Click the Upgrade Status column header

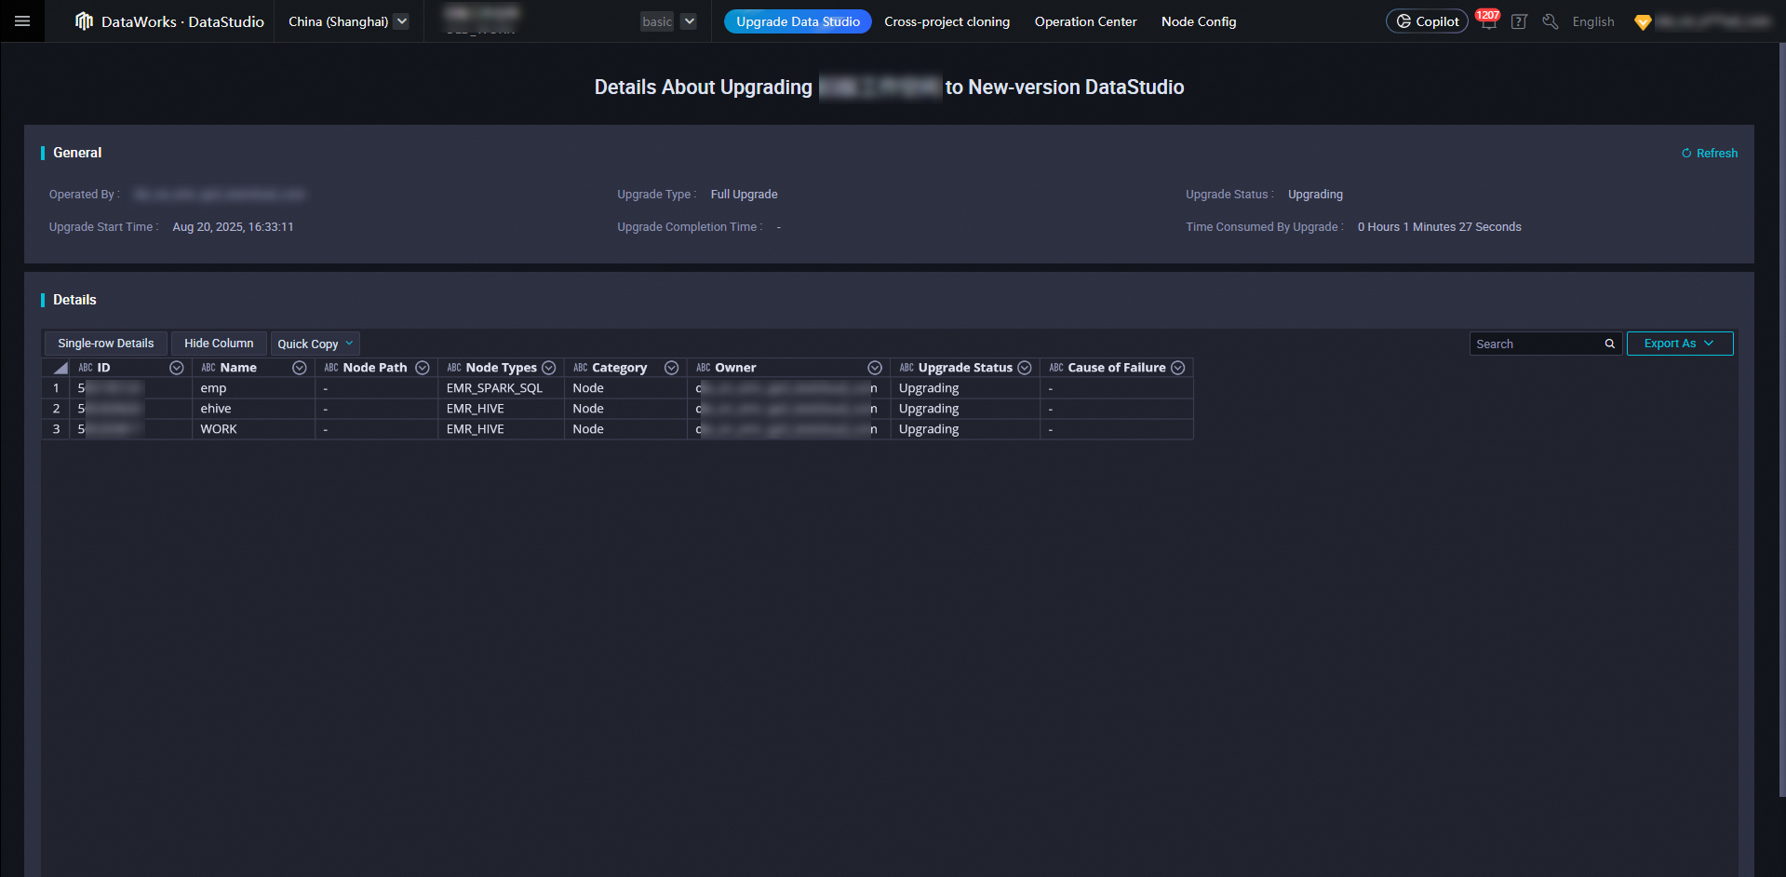click(x=965, y=368)
